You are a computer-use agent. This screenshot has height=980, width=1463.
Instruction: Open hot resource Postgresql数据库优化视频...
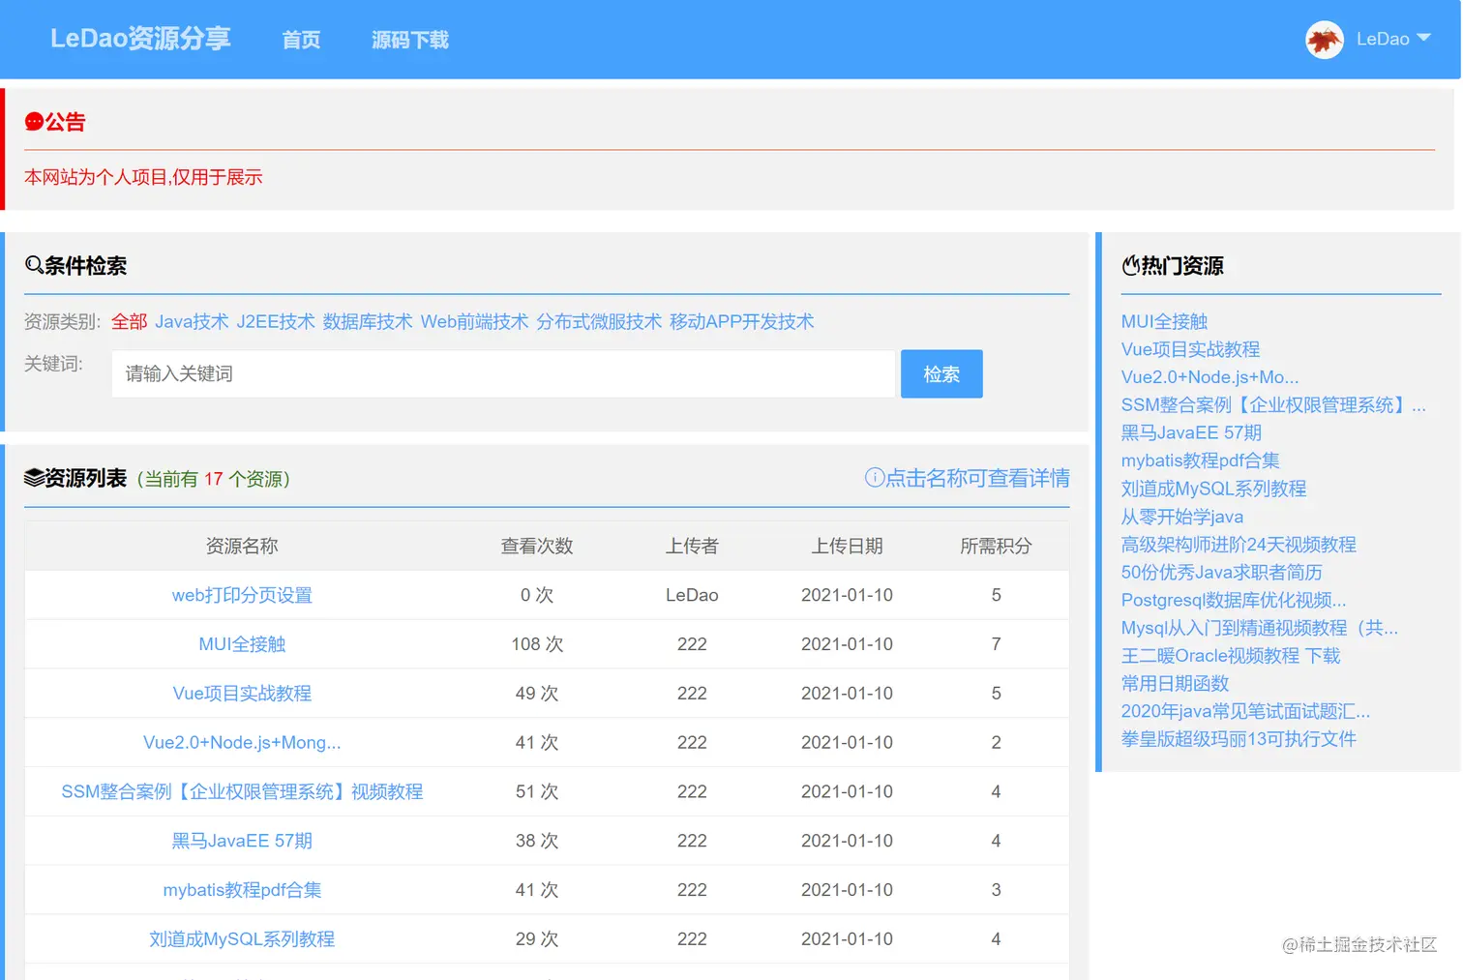coord(1234,600)
